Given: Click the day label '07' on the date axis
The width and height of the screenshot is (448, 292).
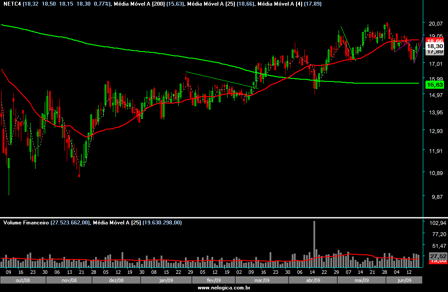Looking at the screenshot, I should tap(348, 272).
